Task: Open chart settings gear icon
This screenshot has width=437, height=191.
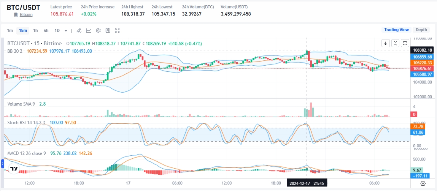Action: pyautogui.click(x=98, y=30)
